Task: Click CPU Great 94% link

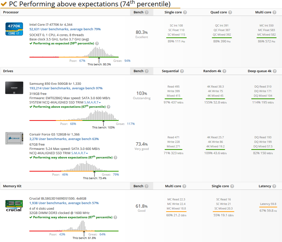Action: coord(127,61)
